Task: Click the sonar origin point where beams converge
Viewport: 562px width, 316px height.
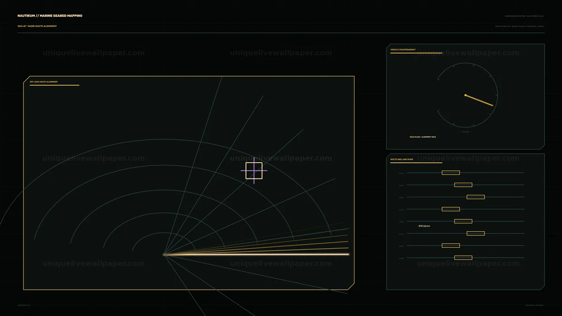Action: pyautogui.click(x=164, y=254)
